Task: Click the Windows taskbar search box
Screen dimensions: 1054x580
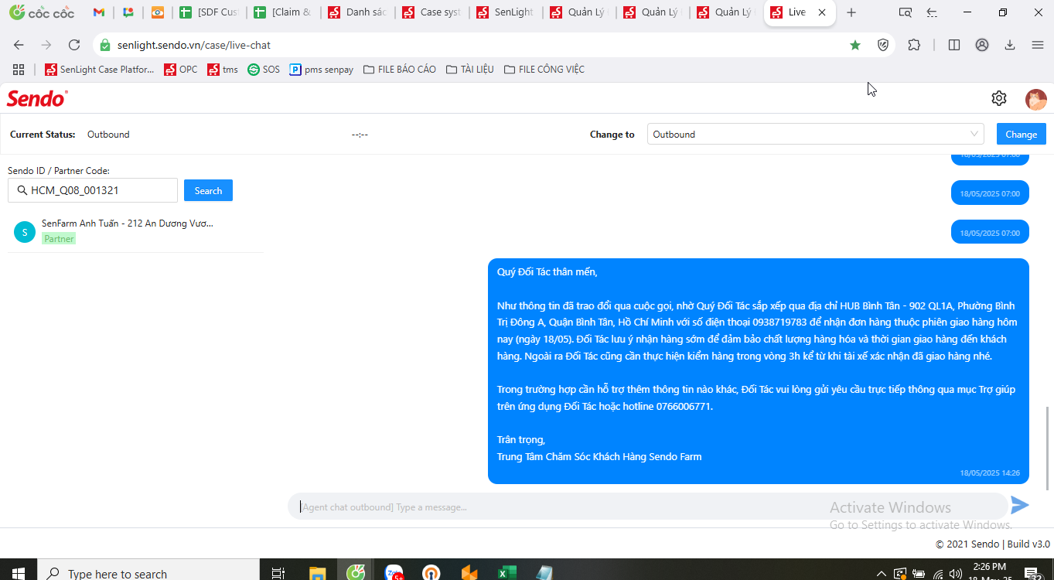Action: 147,573
